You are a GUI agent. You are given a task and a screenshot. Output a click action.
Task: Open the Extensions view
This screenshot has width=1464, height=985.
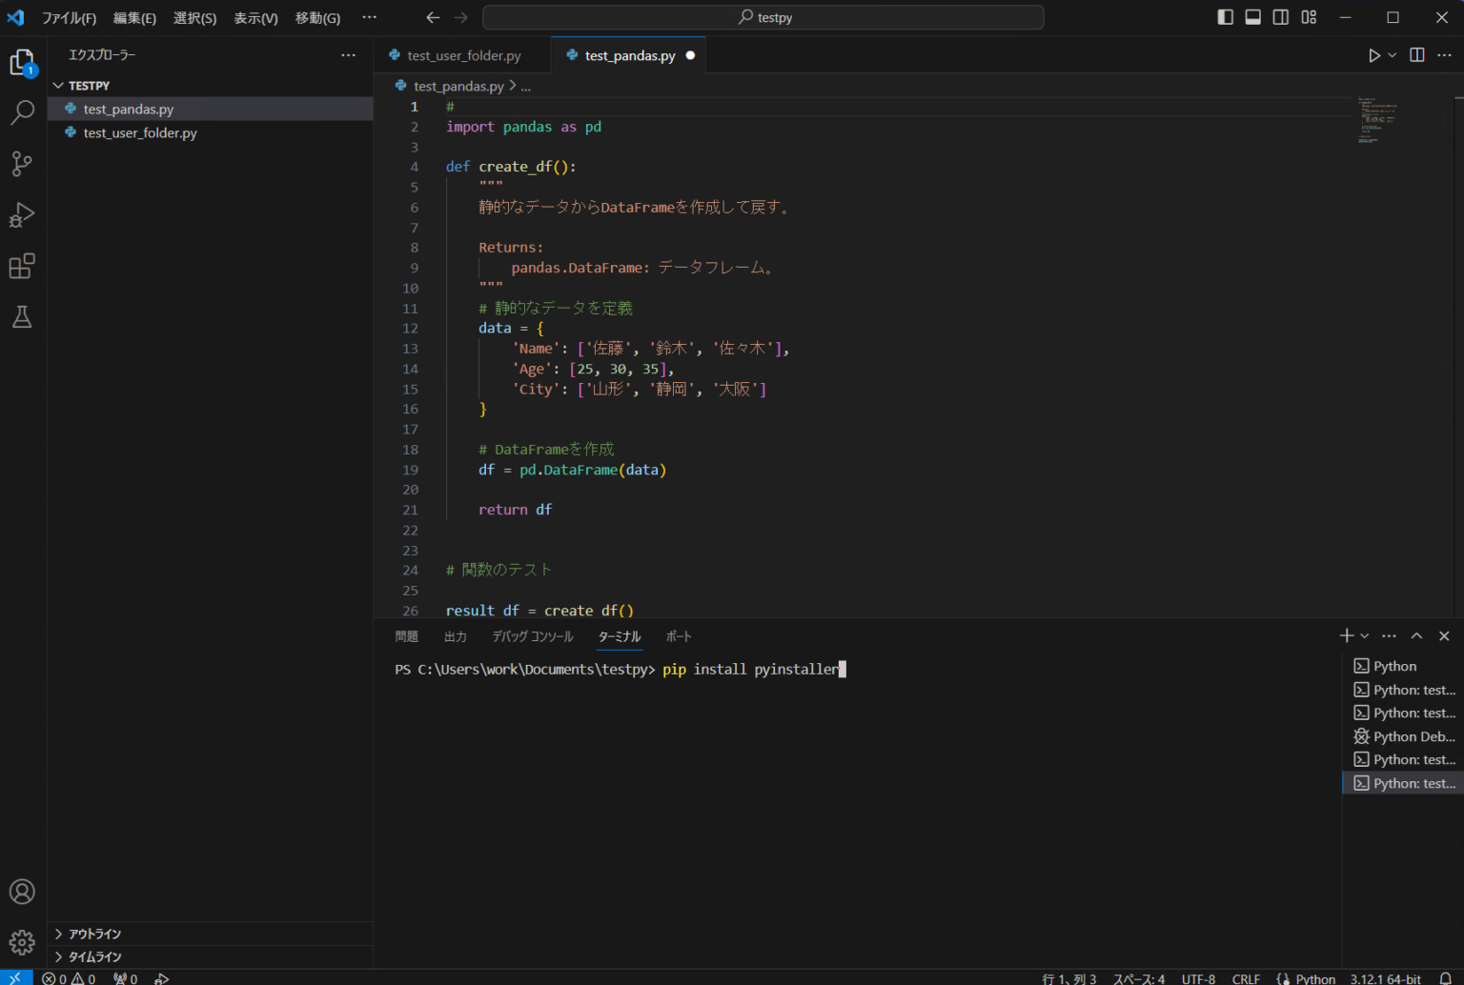(22, 266)
